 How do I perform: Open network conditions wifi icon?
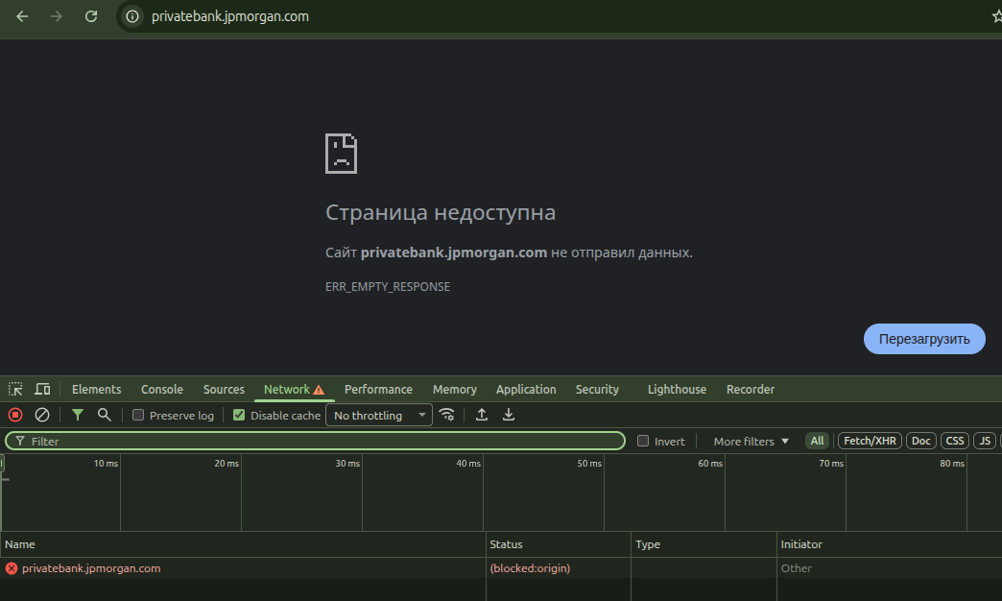(x=447, y=415)
